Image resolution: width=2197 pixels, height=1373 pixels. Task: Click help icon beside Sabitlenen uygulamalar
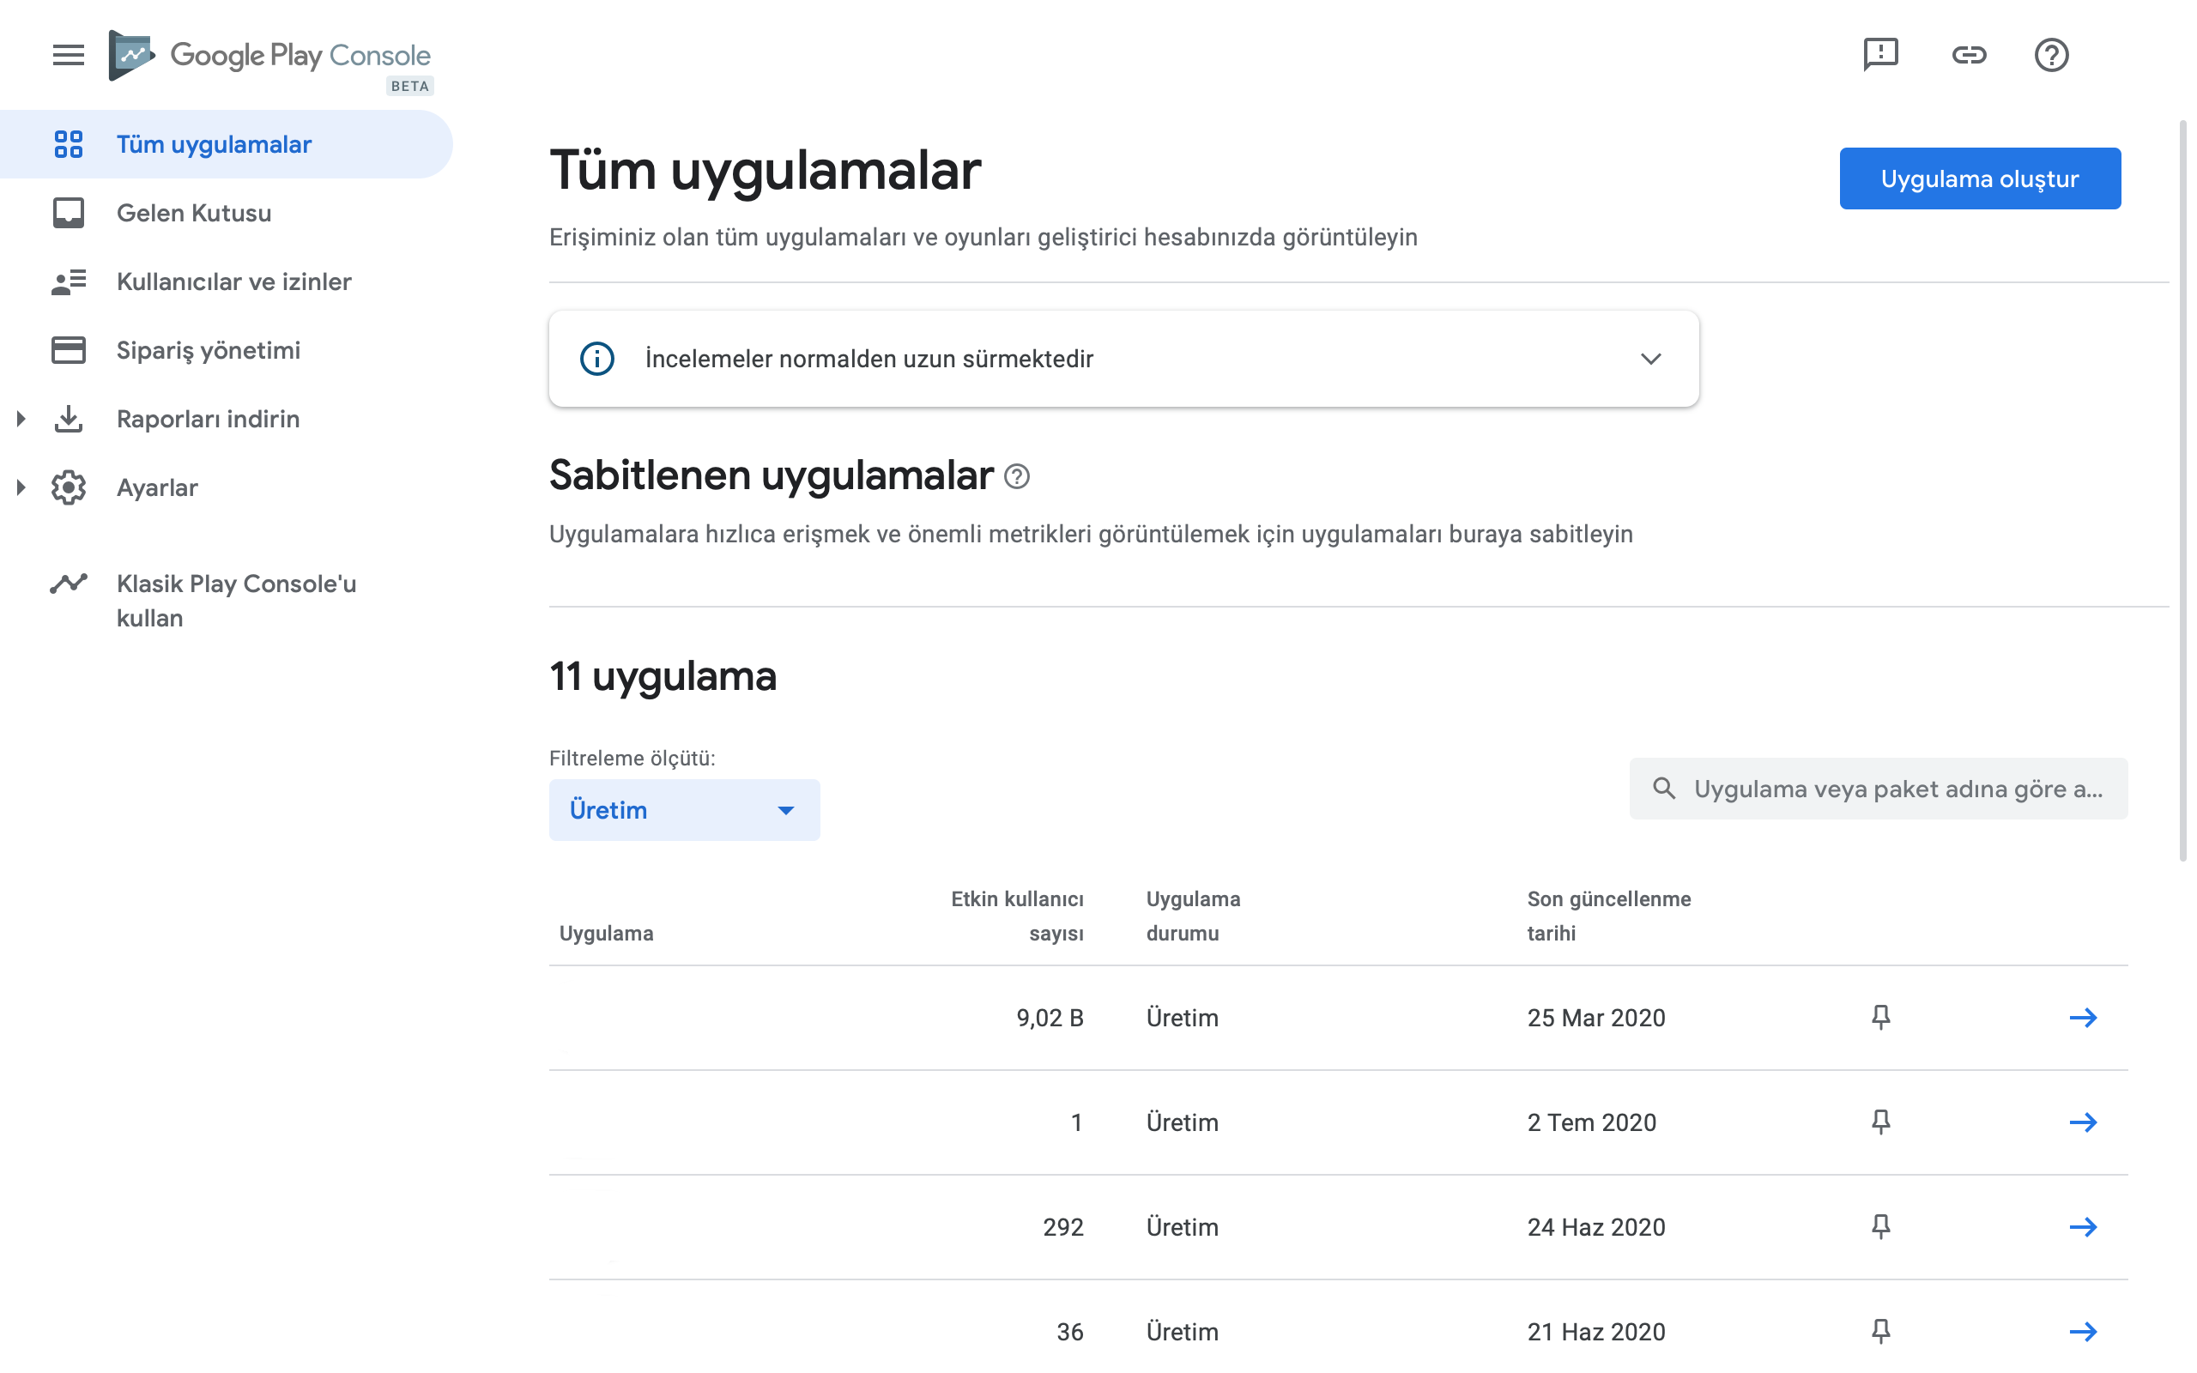1017,477
